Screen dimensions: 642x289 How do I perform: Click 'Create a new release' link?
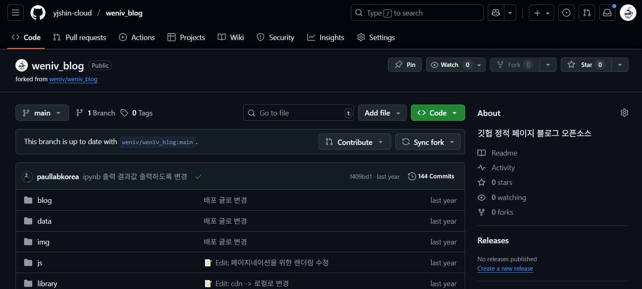(505, 269)
